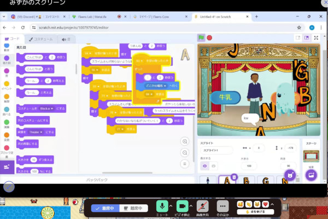
Task: Open the バックパック panel
Action: pyautogui.click(x=97, y=180)
